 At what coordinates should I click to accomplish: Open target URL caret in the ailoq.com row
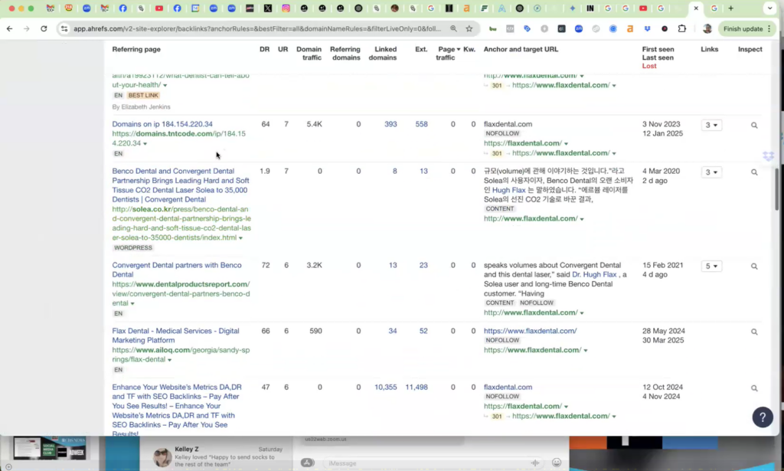click(x=586, y=351)
